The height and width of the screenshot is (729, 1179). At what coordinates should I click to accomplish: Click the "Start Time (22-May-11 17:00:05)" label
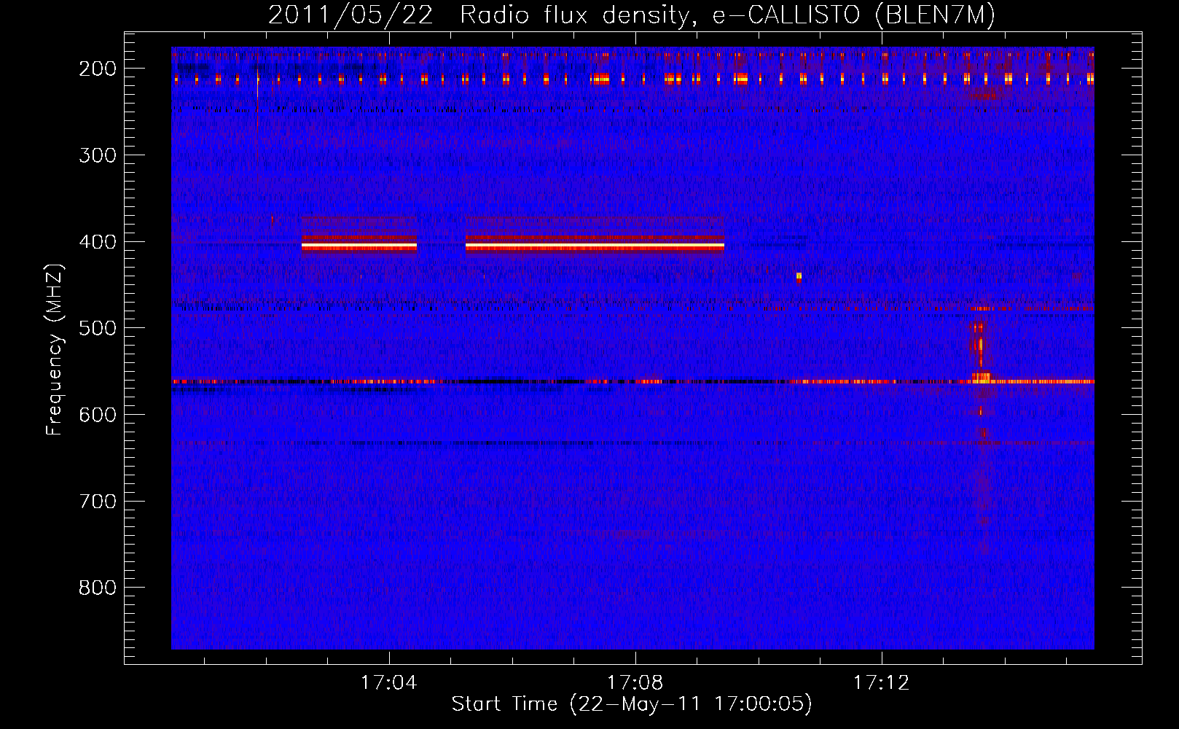[632, 704]
